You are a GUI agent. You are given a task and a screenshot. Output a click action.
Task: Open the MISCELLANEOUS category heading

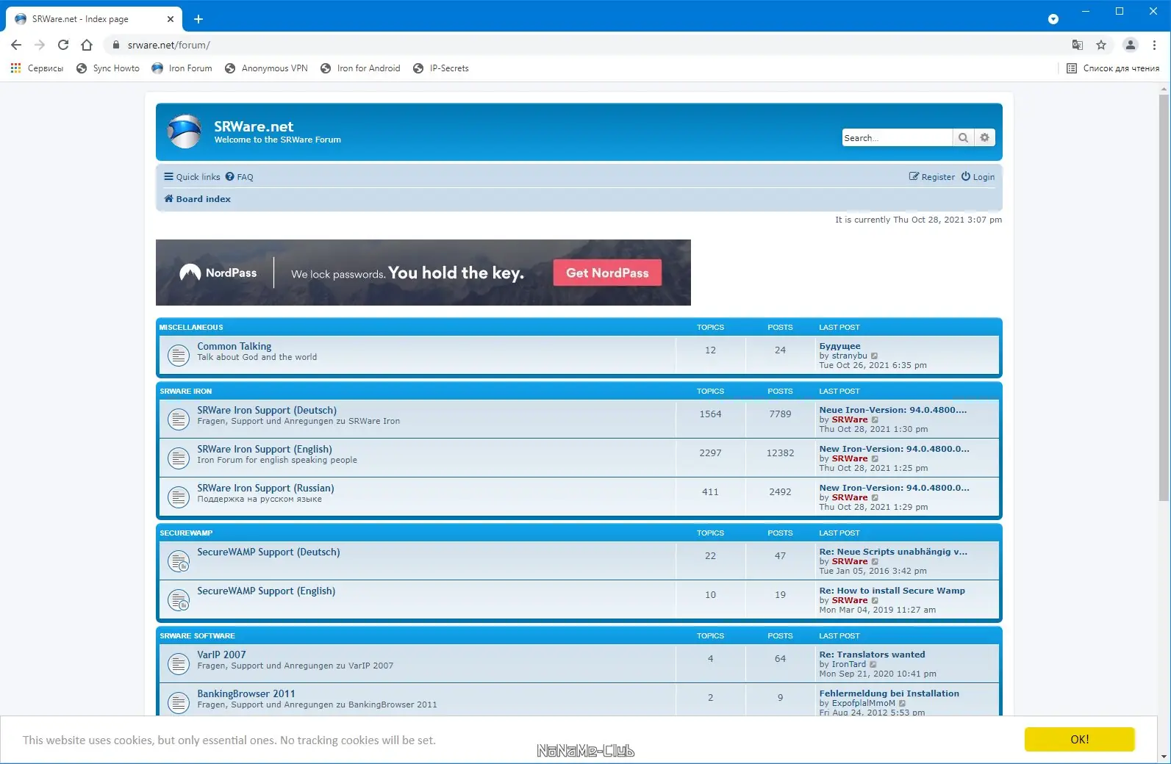(x=191, y=327)
